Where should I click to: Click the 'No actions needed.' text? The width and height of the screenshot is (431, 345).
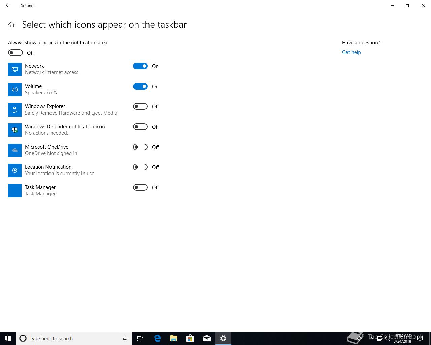[46, 133]
